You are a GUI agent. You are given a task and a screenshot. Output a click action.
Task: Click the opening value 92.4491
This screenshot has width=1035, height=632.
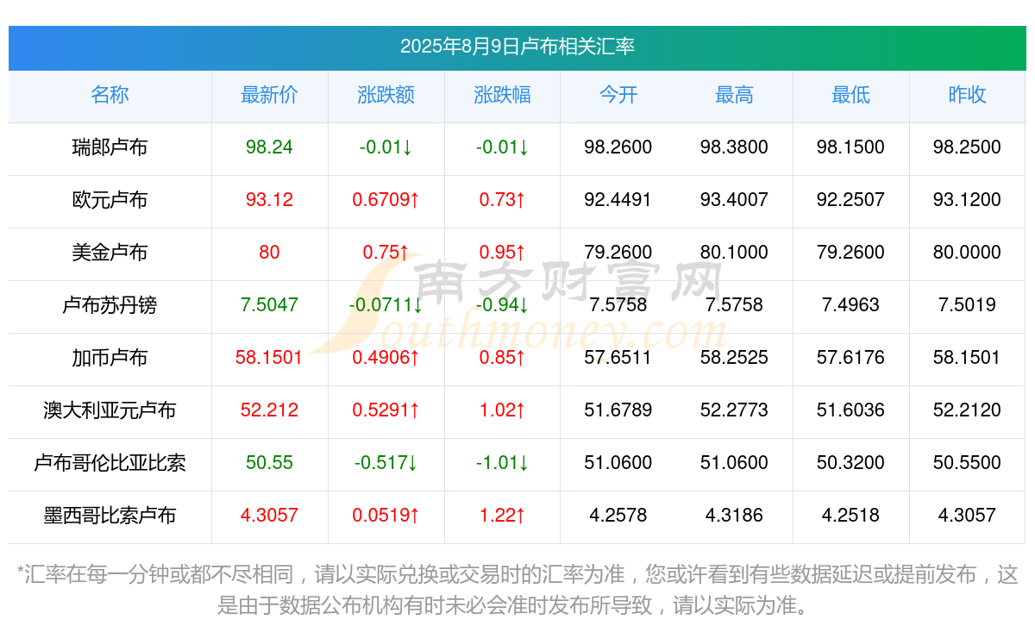click(x=618, y=200)
